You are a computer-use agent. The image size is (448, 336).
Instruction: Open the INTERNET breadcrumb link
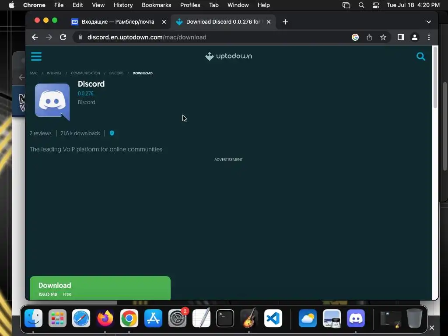(54, 73)
